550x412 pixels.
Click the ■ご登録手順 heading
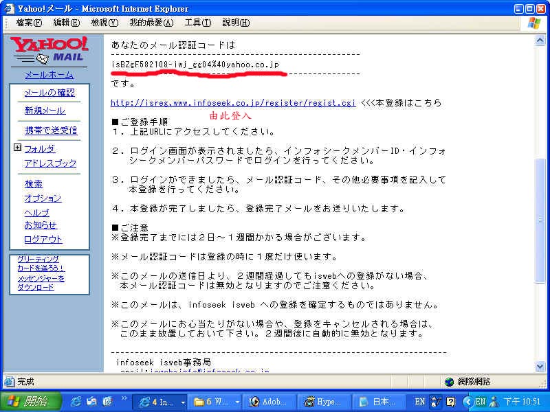click(x=140, y=122)
